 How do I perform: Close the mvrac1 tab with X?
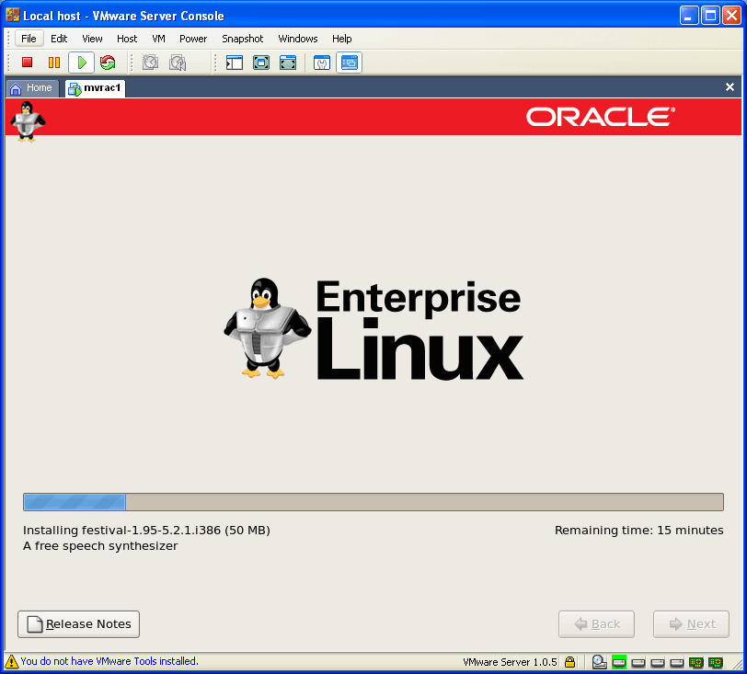tap(730, 87)
